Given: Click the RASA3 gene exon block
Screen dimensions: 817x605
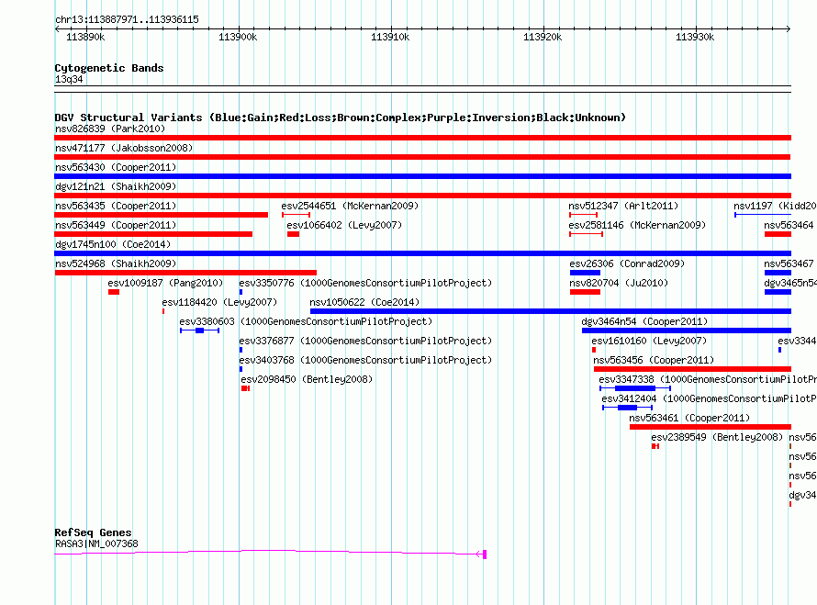Looking at the screenshot, I should [x=485, y=555].
